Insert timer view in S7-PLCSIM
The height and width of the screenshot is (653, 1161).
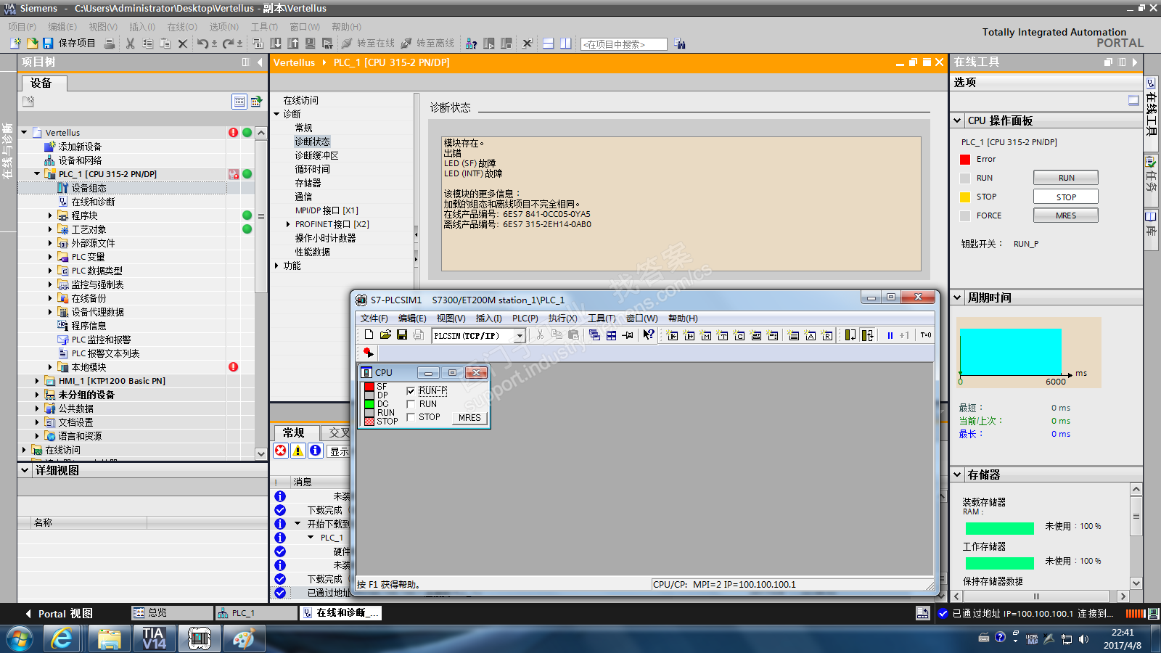point(723,335)
